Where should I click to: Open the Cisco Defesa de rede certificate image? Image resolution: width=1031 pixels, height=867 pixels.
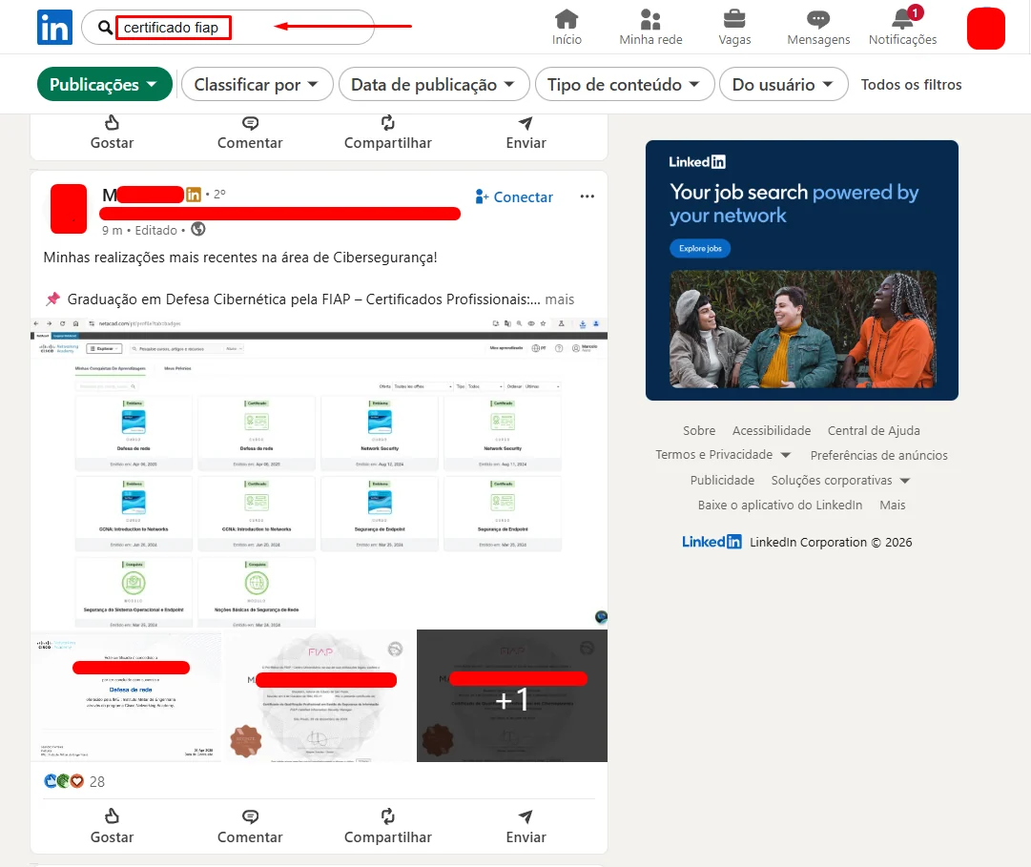coord(126,696)
